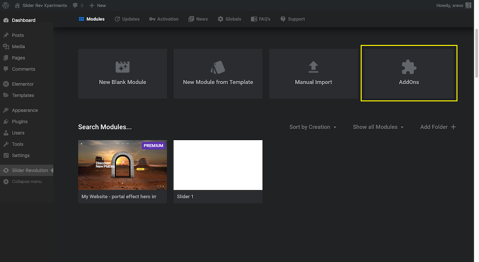Click the Slider Revolution refresh icon
The image size is (479, 262).
click(x=6, y=170)
